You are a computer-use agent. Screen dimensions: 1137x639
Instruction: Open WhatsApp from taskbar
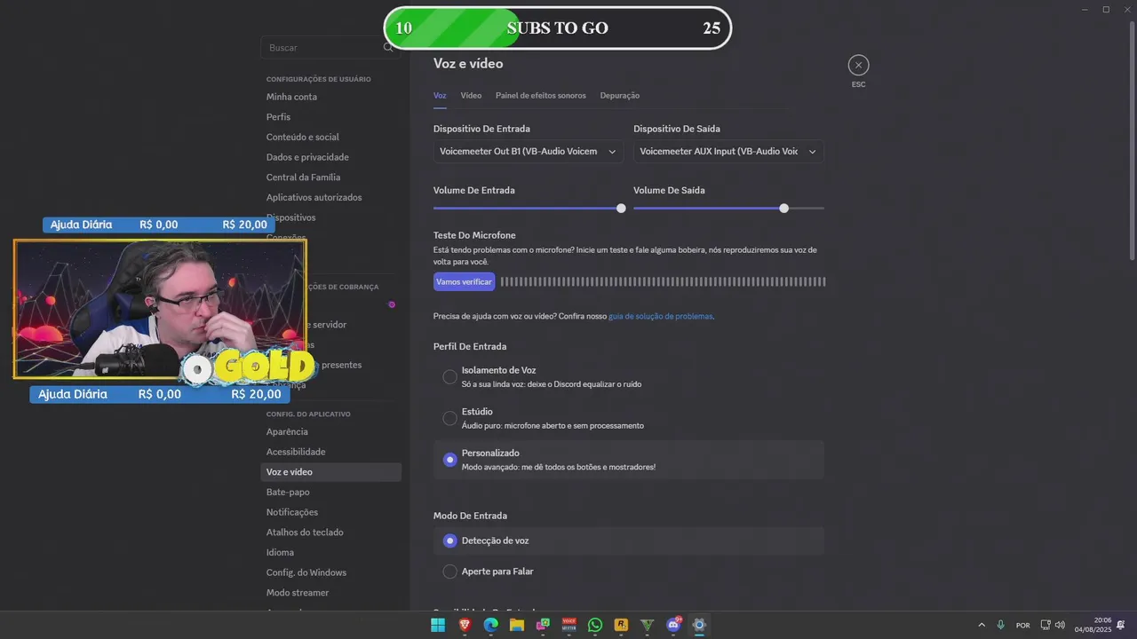click(x=595, y=625)
